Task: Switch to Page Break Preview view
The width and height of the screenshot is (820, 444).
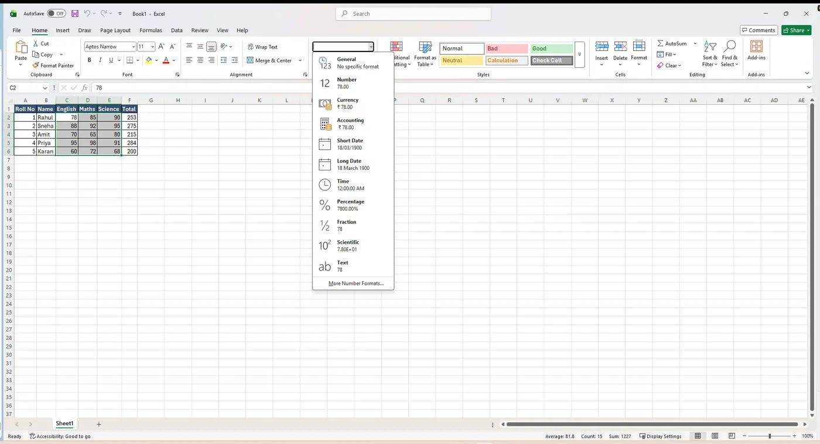Action: tap(732, 436)
